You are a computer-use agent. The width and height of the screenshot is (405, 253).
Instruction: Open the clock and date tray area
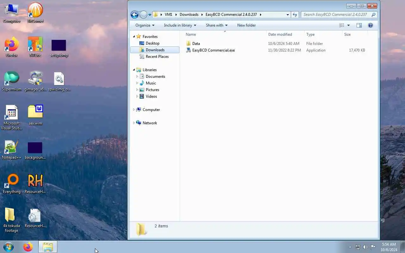[x=389, y=247]
